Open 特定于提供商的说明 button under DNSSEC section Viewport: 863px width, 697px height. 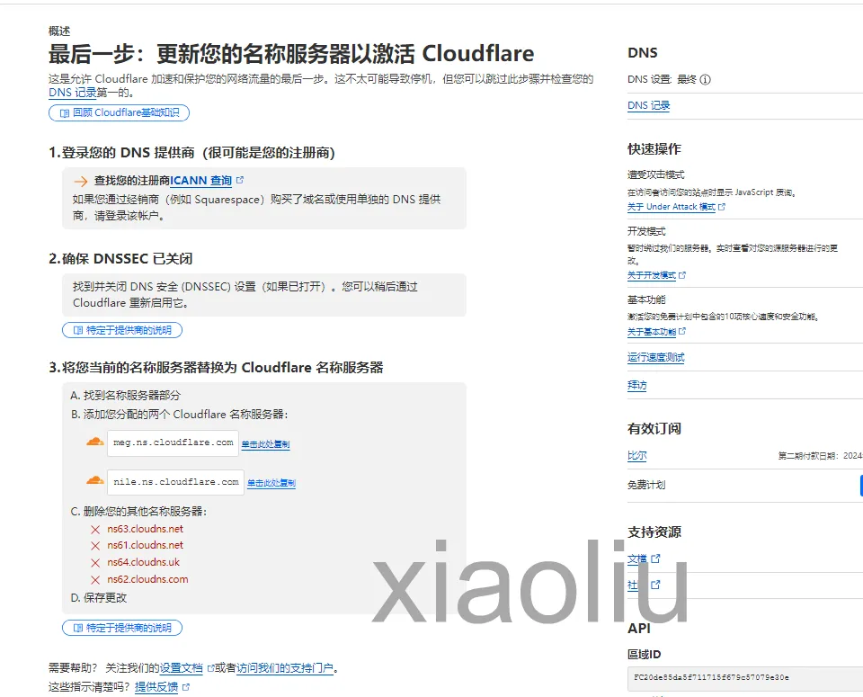click(x=122, y=330)
